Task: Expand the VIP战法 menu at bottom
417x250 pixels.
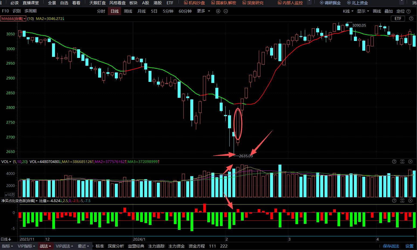Action: point(64,246)
